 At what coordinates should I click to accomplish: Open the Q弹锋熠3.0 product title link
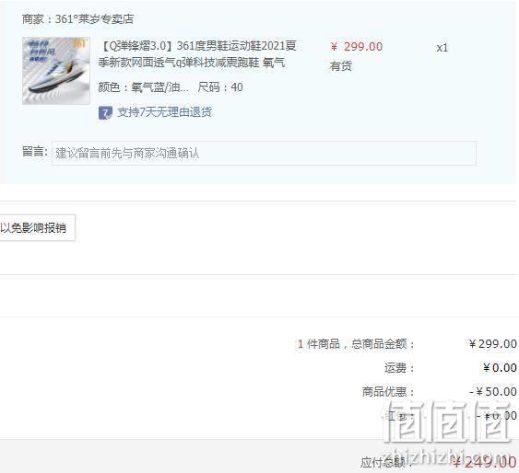(197, 54)
